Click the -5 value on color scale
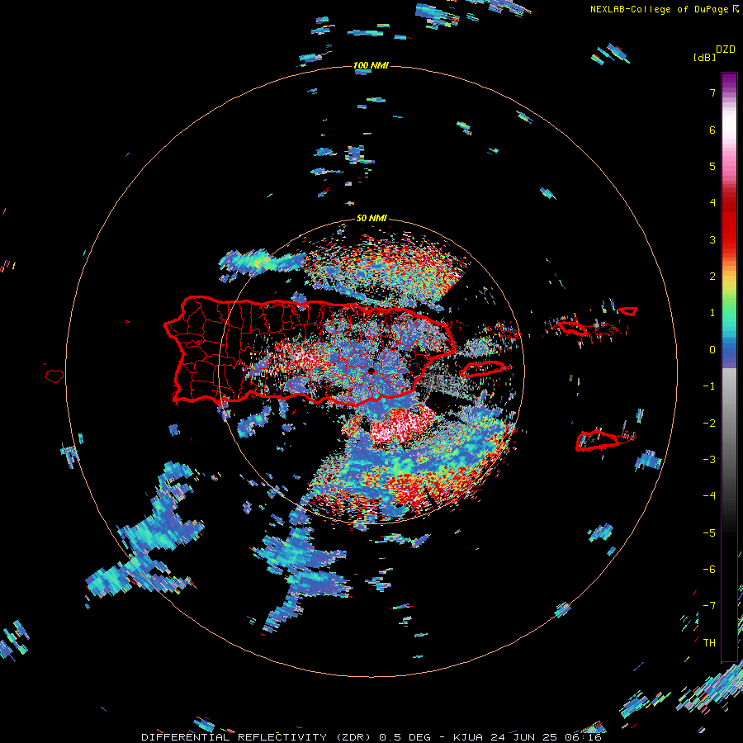 click(709, 533)
